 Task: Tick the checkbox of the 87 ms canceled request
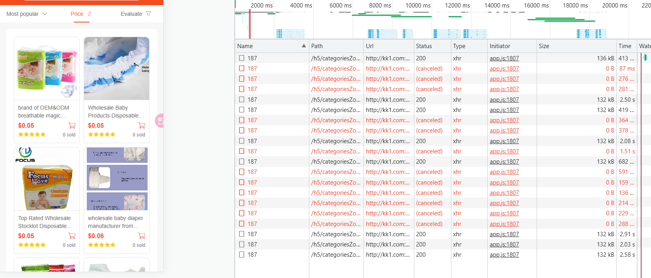(241, 68)
